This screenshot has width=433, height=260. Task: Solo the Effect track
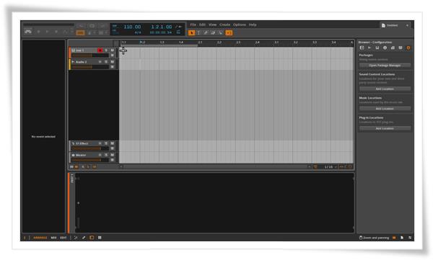(106, 143)
